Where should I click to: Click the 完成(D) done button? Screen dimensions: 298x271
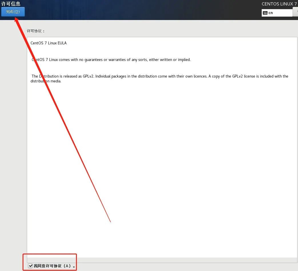pyautogui.click(x=13, y=12)
